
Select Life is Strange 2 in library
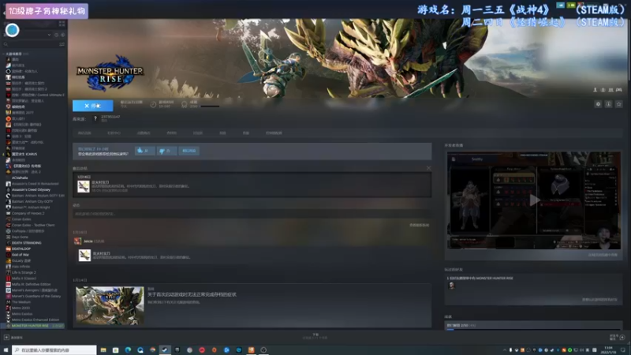coord(24,272)
